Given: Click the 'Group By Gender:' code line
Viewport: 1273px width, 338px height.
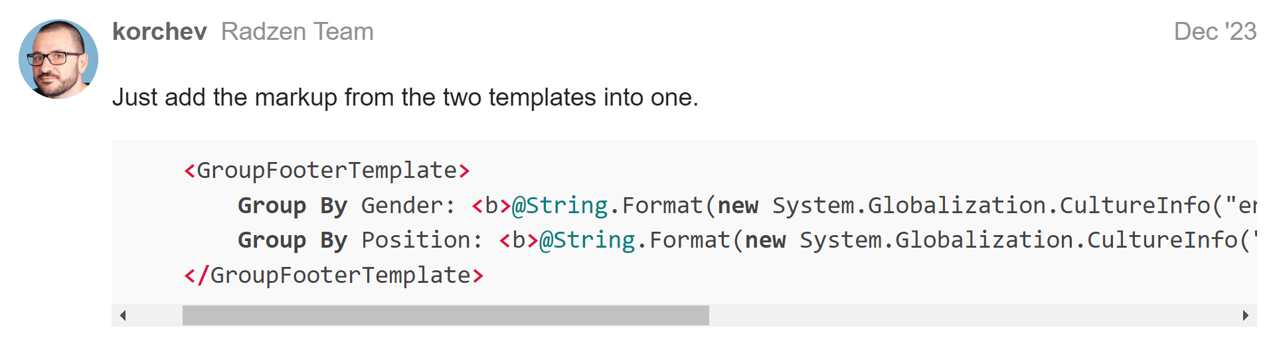Looking at the screenshot, I should tap(747, 205).
